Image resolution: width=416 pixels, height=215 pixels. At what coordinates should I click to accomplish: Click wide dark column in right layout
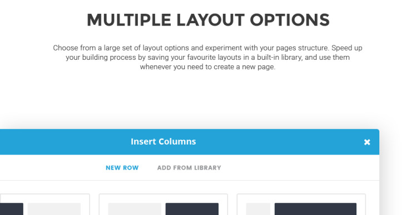pos(315,209)
